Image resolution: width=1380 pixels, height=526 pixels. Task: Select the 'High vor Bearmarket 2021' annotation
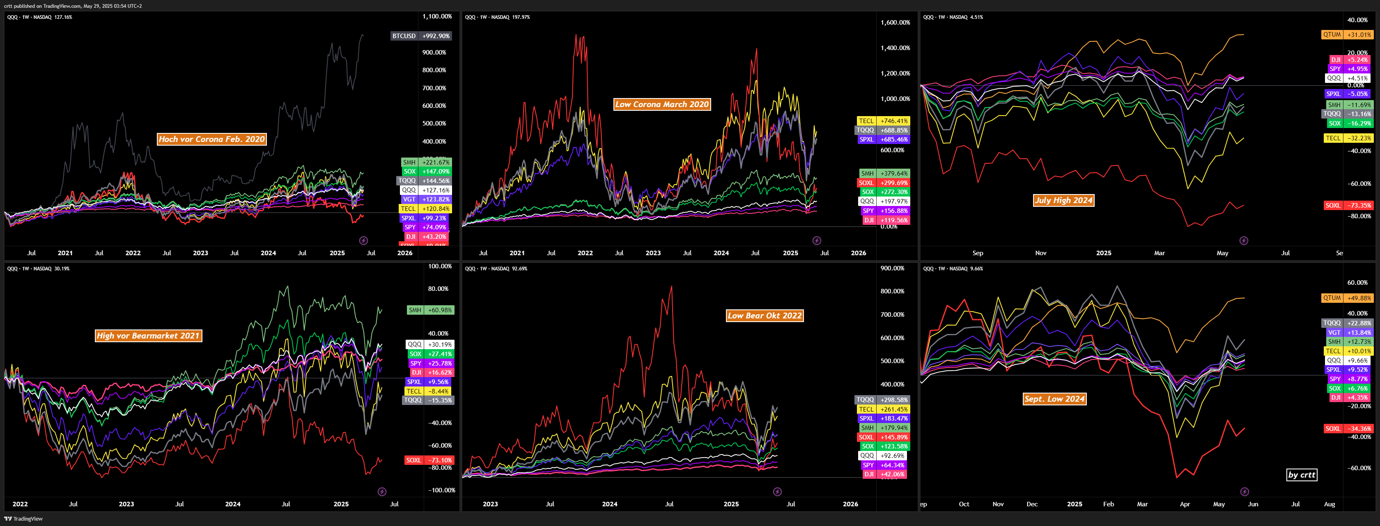pyautogui.click(x=148, y=336)
